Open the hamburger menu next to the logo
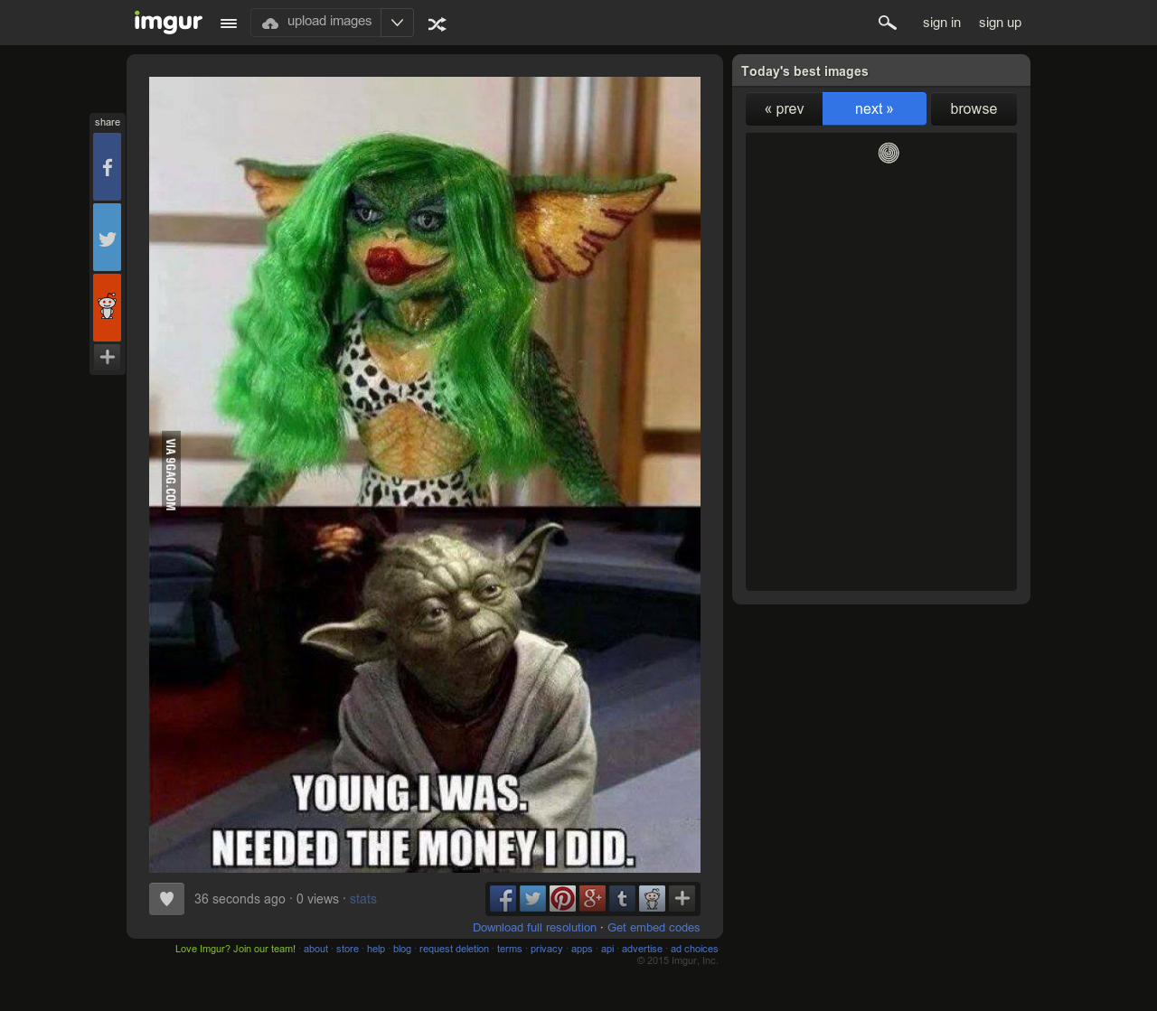The width and height of the screenshot is (1157, 1011). [x=229, y=23]
